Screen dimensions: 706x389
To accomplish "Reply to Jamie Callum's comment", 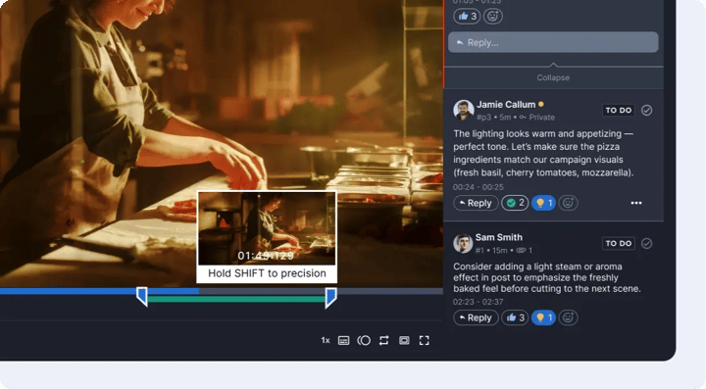I will (476, 203).
